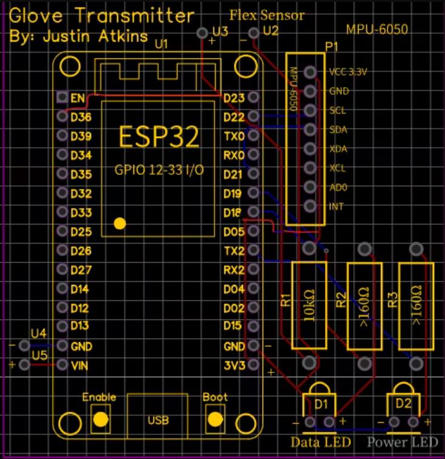Select the Flex Sensor label
Screen dimensions: 445x459
(x=267, y=15)
